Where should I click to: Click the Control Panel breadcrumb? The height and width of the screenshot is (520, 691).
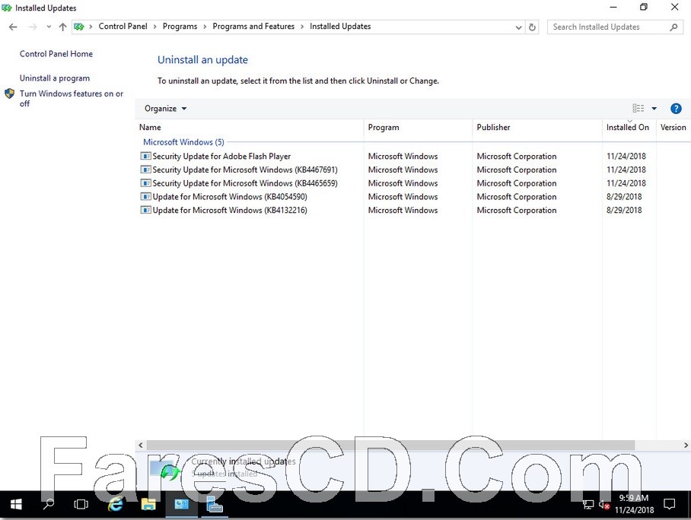123,27
